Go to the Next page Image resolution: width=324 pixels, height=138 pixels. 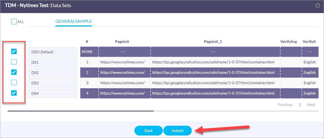point(311,105)
